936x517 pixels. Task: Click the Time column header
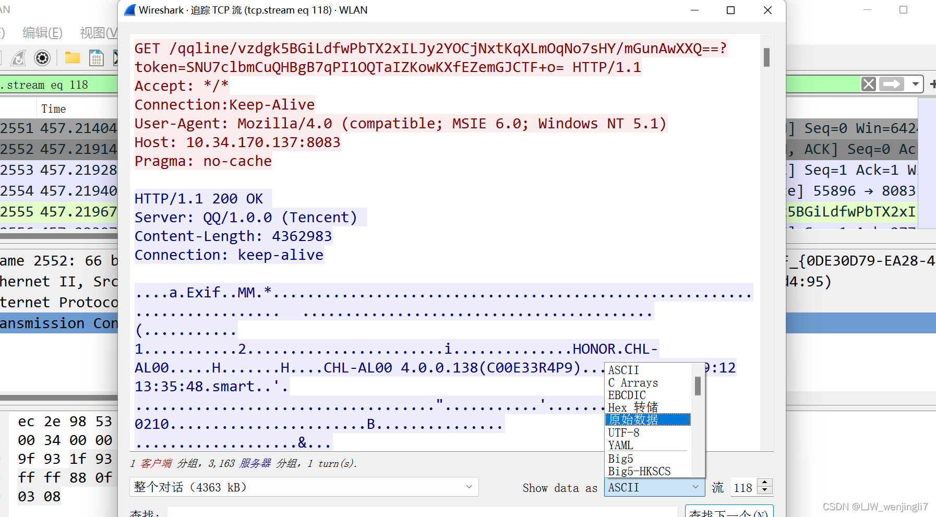click(x=54, y=109)
